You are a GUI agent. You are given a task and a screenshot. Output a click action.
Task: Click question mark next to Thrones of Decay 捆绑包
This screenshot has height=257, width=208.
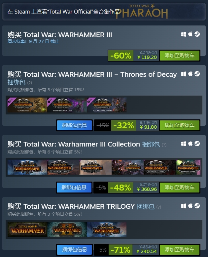[30, 83]
